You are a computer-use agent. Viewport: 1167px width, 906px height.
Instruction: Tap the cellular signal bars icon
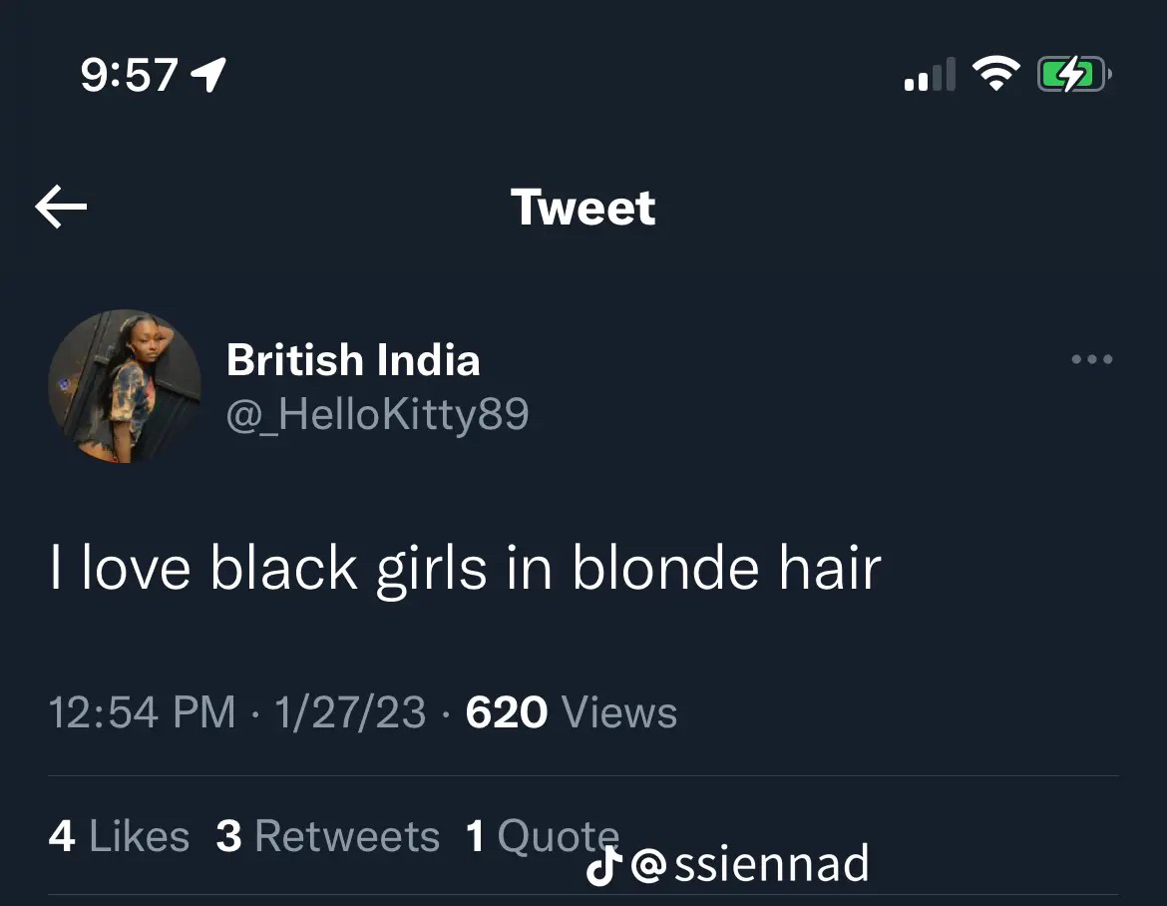tap(930, 75)
